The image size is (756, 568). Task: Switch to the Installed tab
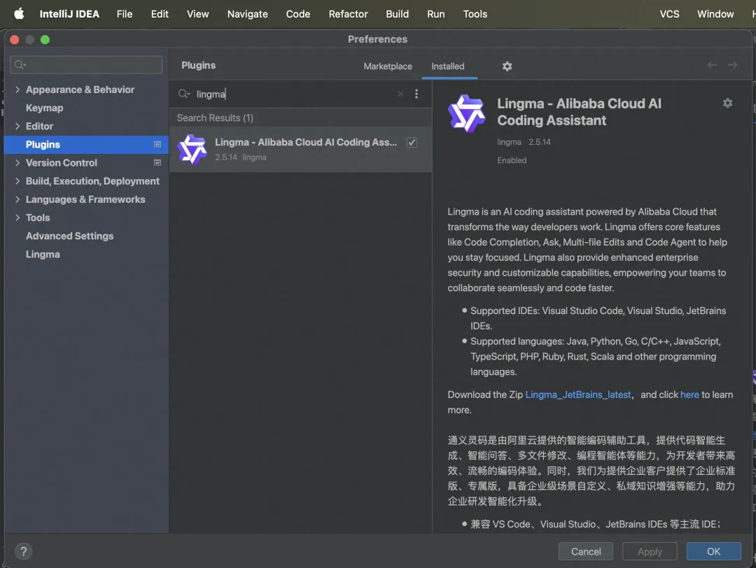coord(448,66)
